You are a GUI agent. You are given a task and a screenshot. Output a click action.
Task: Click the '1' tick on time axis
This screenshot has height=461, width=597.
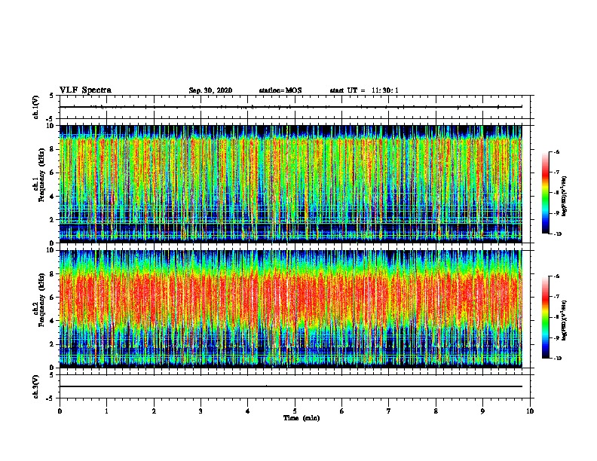[x=107, y=411]
